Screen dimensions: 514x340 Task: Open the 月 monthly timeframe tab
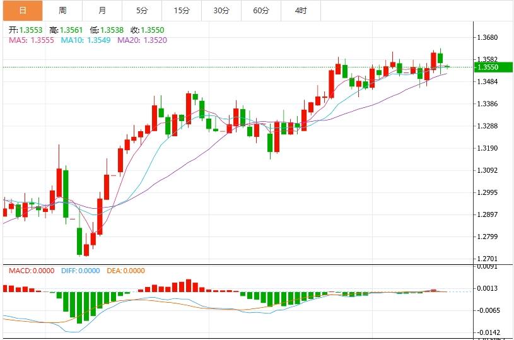click(102, 11)
